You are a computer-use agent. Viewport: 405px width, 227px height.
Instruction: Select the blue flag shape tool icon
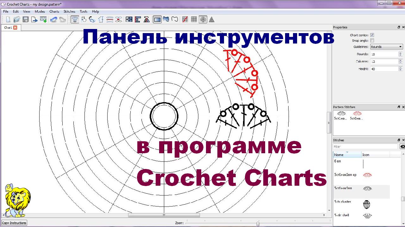tap(166, 20)
